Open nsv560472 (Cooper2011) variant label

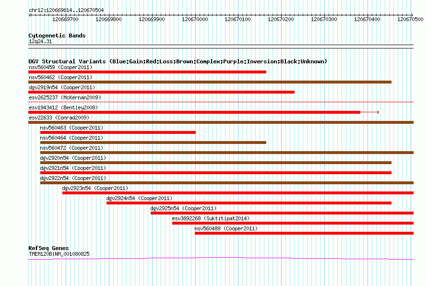coord(71,148)
